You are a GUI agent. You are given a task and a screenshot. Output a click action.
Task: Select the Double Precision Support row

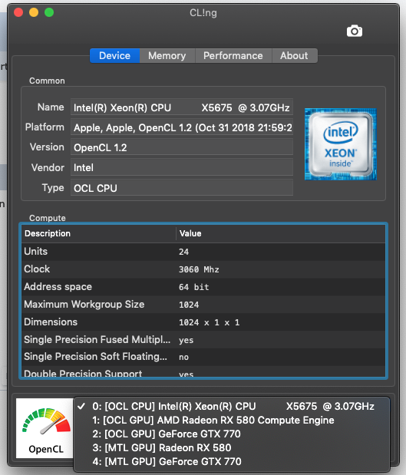203,372
